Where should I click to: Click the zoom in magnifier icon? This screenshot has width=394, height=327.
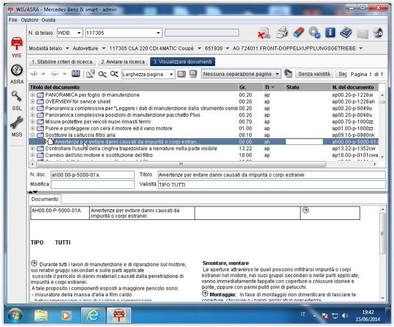pos(114,74)
